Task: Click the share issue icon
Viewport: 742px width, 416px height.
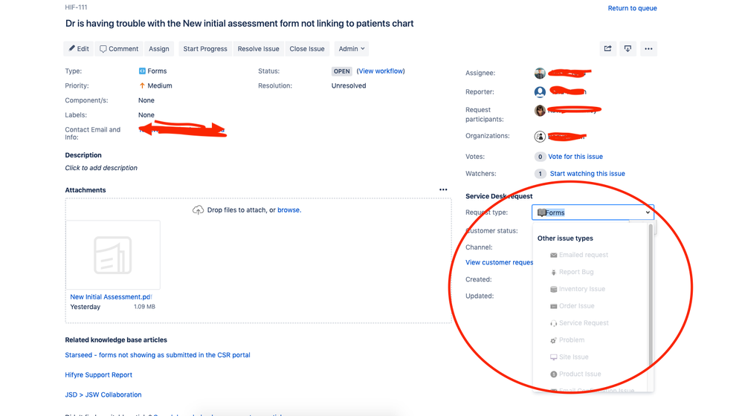Action: click(607, 49)
